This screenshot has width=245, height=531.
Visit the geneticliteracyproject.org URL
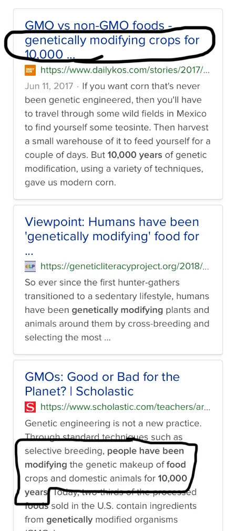(125, 267)
